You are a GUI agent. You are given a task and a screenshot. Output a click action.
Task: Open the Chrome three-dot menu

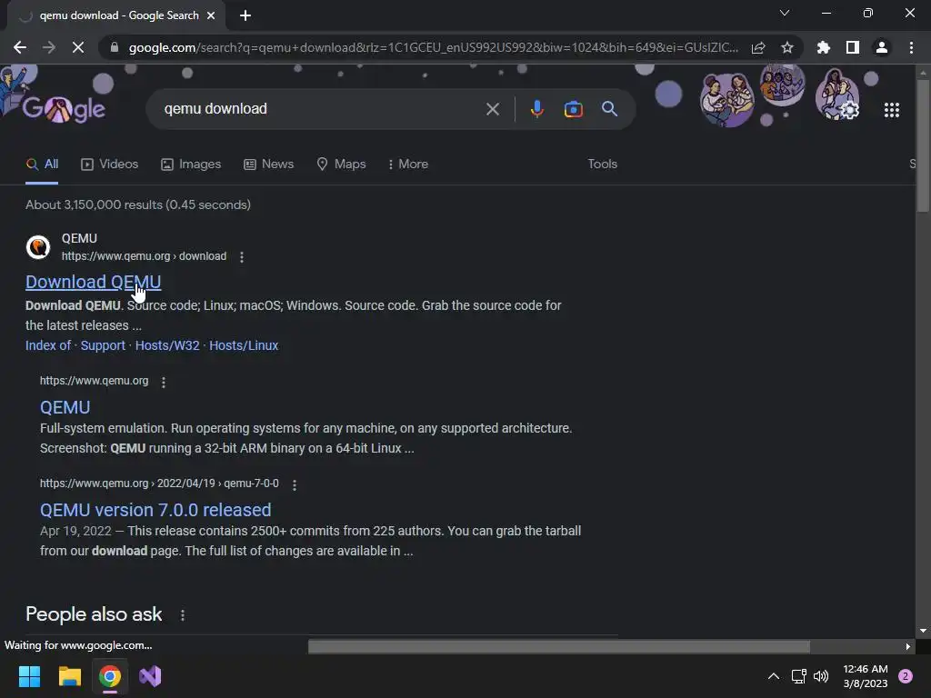pos(911,47)
